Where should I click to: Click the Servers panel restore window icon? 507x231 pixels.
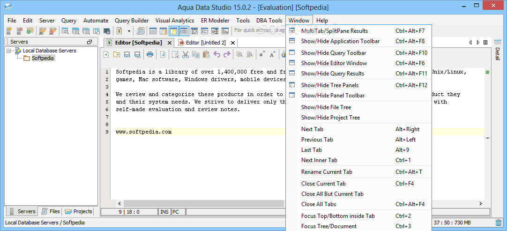[89, 42]
